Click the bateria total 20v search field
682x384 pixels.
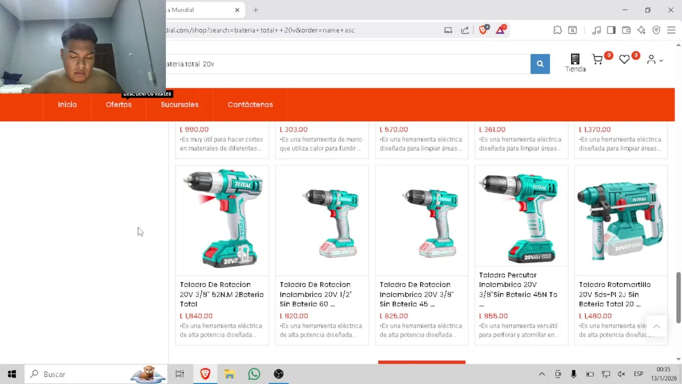click(348, 64)
